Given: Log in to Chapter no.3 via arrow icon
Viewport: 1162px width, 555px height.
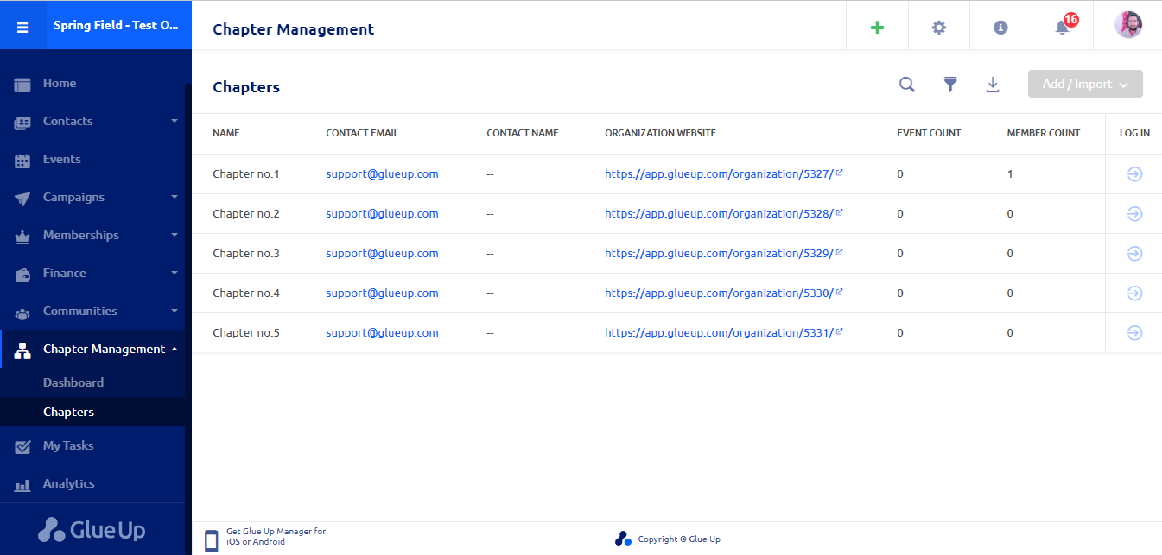Looking at the screenshot, I should 1135,254.
